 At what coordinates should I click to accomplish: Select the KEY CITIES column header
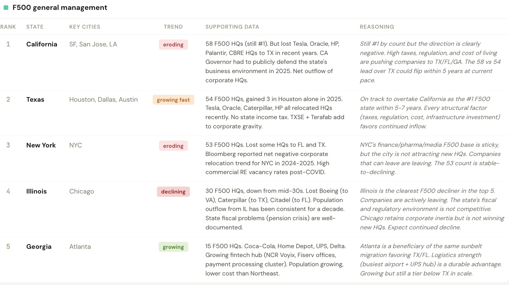(85, 27)
